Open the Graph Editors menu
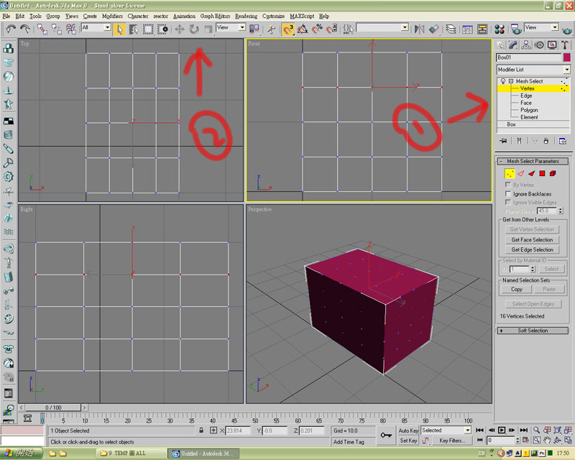The image size is (575, 460). click(x=215, y=16)
